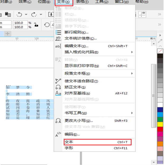This screenshot has height=165, width=164.
Task: Click the scrollbar down arrow at bottom
Action: 154,162
